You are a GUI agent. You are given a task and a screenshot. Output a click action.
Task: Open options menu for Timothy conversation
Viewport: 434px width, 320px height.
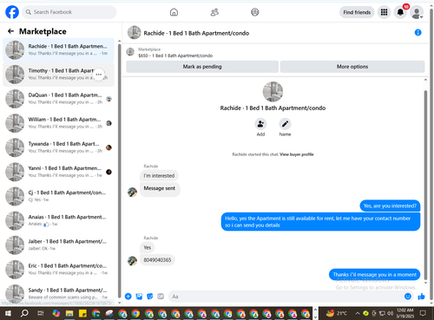(x=99, y=75)
